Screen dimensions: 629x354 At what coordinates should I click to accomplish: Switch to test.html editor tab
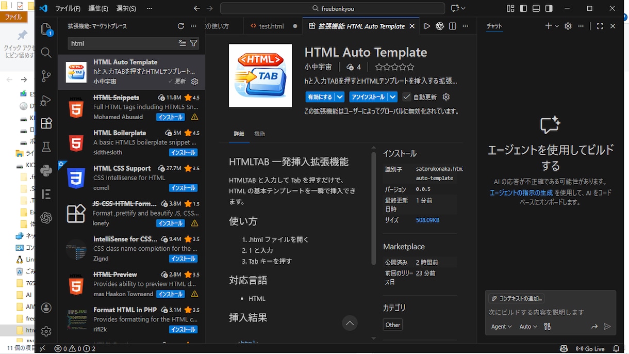pyautogui.click(x=272, y=26)
